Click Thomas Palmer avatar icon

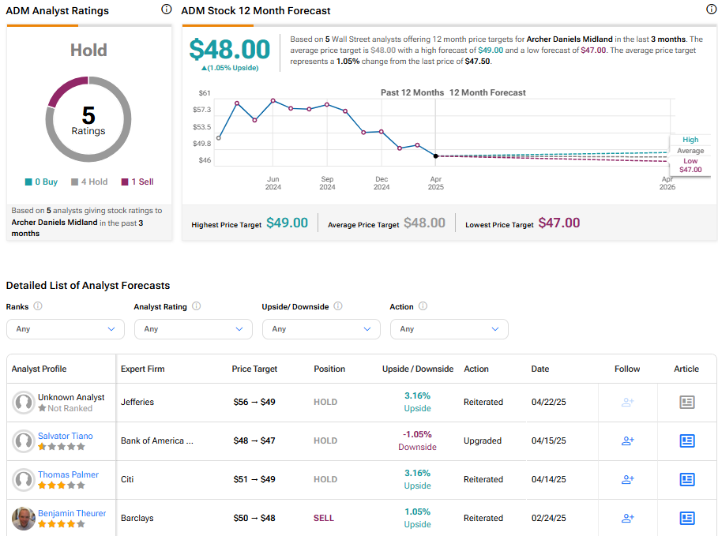coord(24,480)
